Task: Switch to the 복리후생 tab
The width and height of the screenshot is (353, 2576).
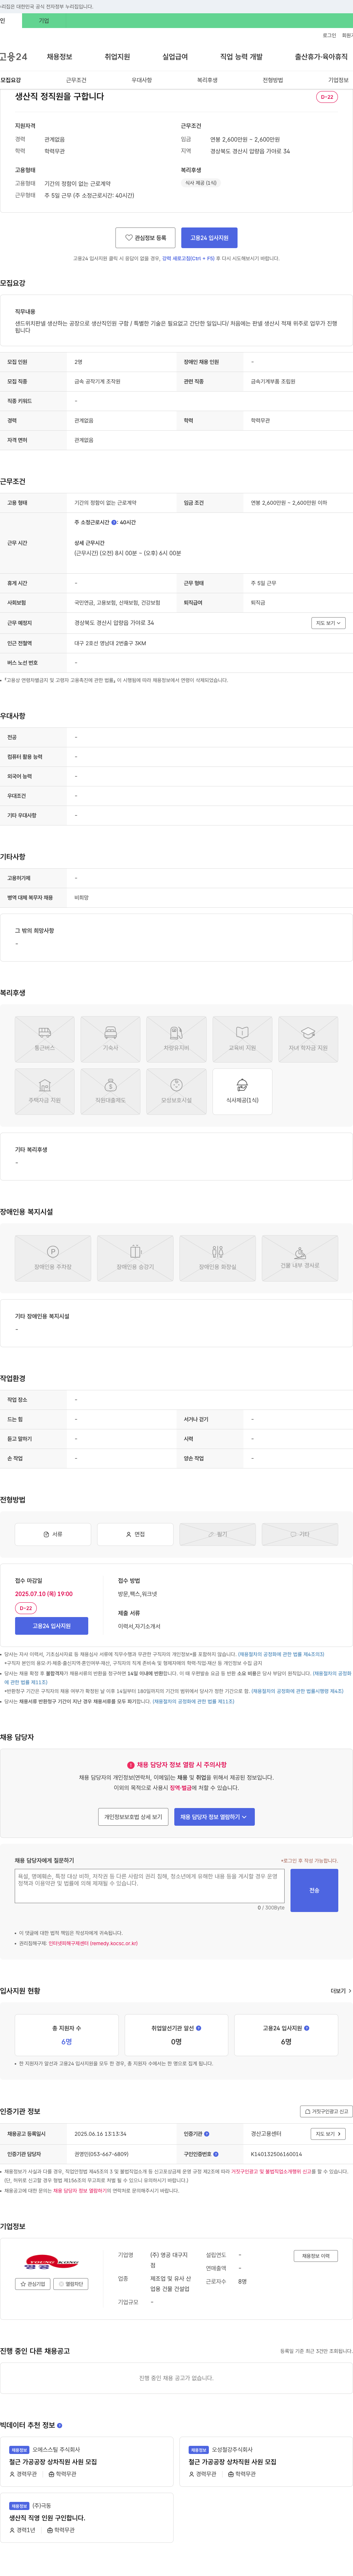Action: (x=207, y=80)
